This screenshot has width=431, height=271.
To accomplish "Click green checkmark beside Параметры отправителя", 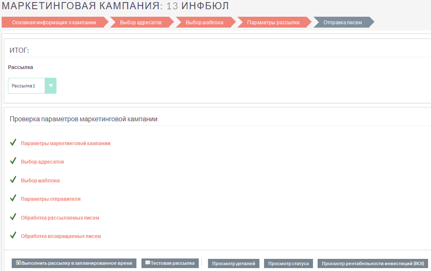I will (13, 198).
